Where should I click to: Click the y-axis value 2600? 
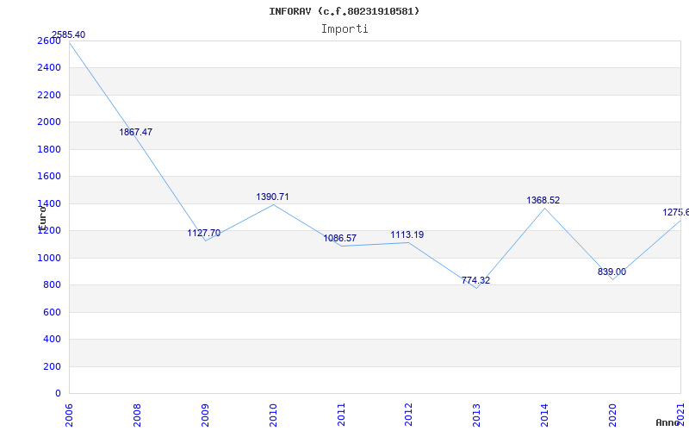49,41
